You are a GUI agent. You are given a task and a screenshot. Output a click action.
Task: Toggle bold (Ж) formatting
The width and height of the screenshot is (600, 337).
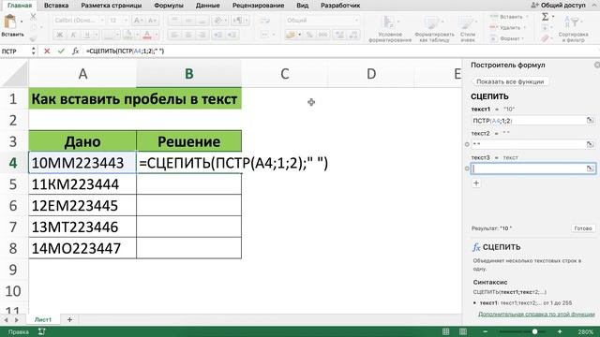click(60, 35)
